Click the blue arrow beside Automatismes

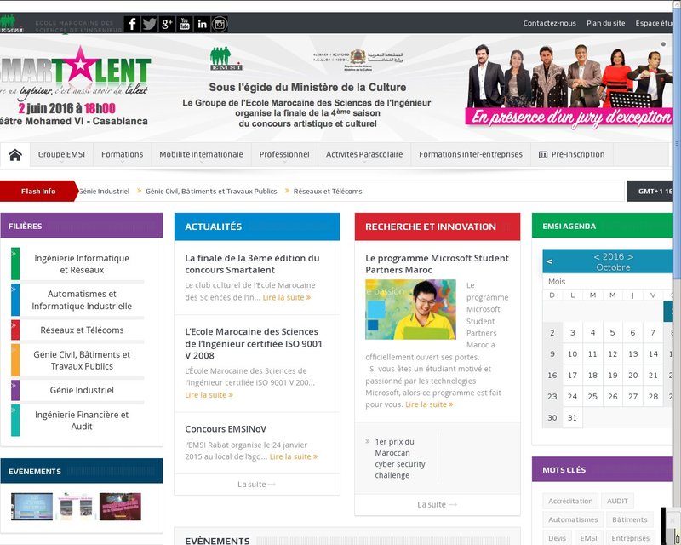click(15, 300)
